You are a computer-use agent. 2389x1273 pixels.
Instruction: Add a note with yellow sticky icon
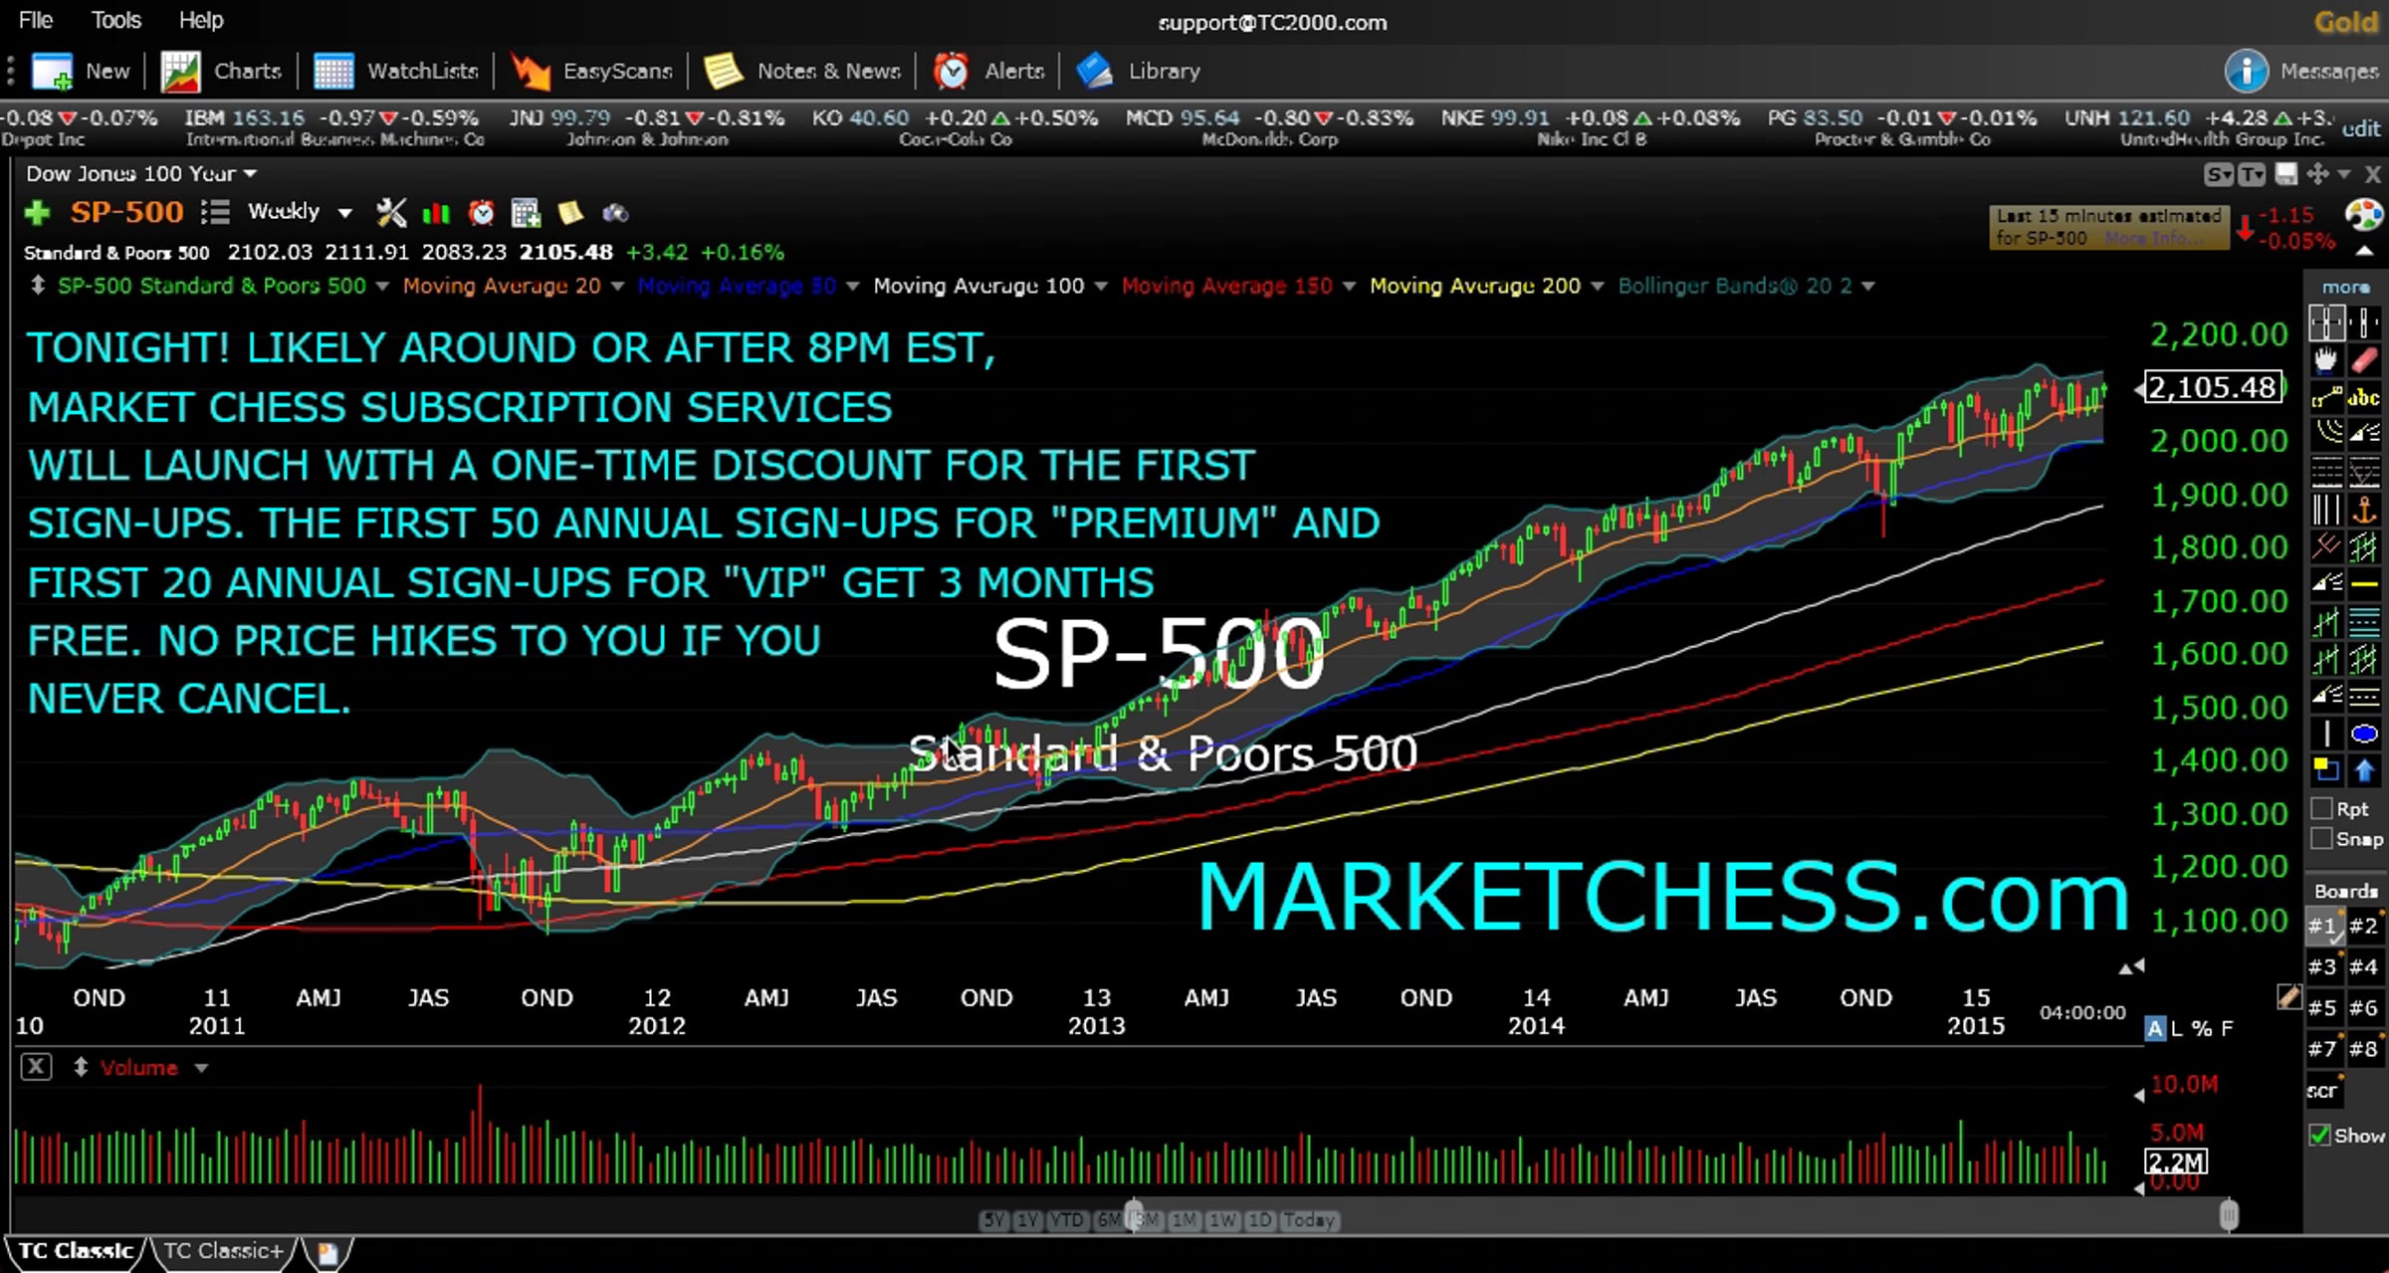coord(570,212)
